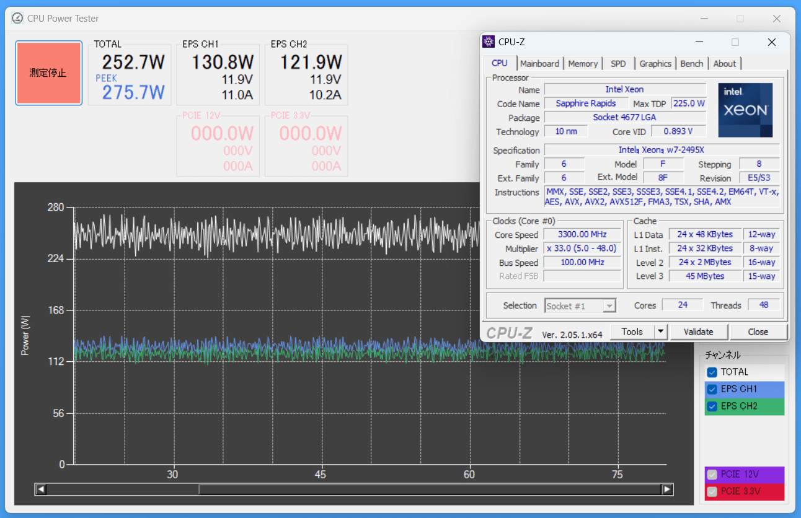This screenshot has height=518, width=801.
Task: Click the PCIE 12V 000.0W reading
Action: click(x=223, y=133)
